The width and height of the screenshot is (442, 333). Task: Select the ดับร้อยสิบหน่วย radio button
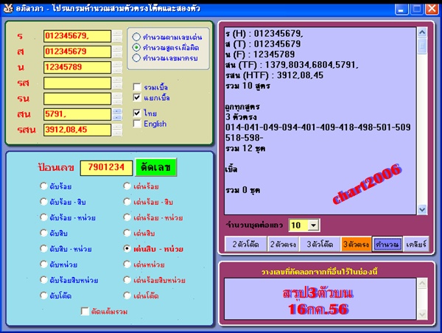pyautogui.click(x=43, y=280)
